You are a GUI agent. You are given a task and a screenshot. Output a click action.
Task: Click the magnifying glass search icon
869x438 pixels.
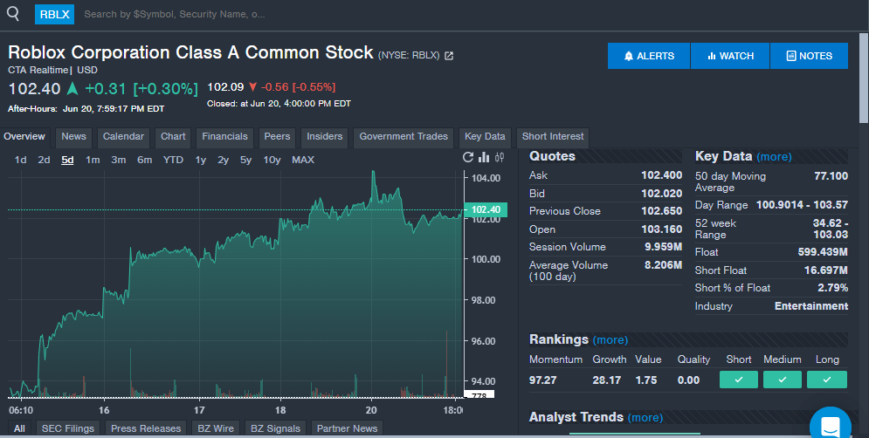coord(13,14)
